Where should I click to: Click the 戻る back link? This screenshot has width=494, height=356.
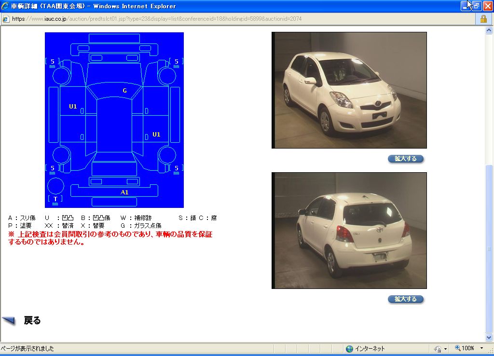[32, 320]
